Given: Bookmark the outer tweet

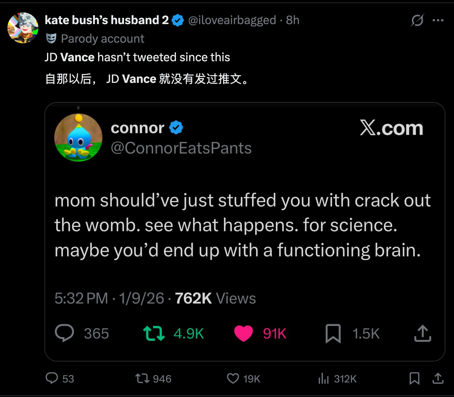Looking at the screenshot, I should pos(414,378).
